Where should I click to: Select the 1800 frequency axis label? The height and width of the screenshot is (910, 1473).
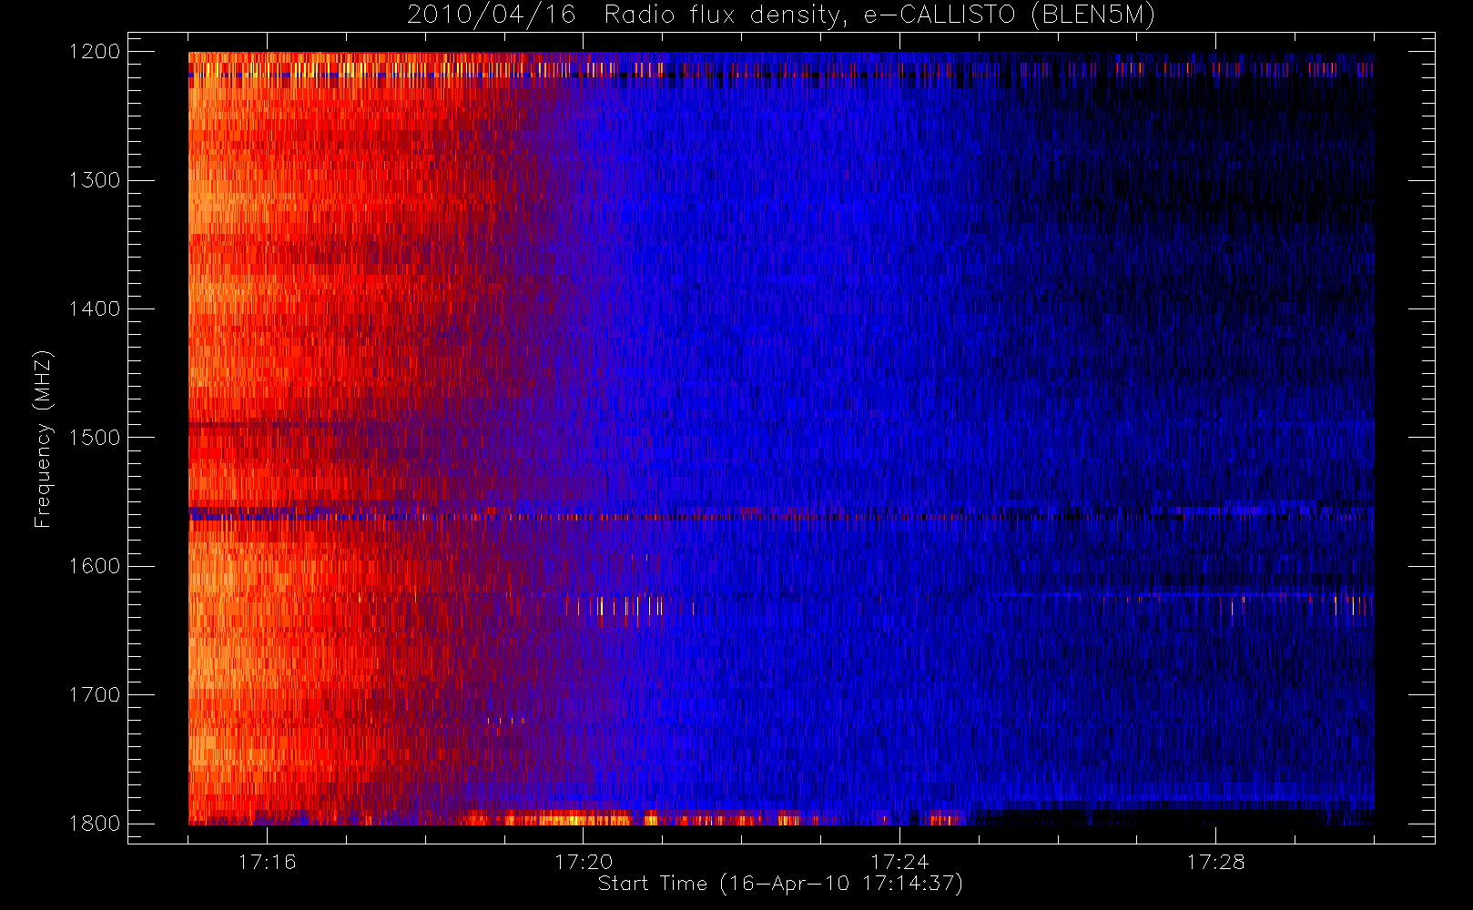click(95, 824)
